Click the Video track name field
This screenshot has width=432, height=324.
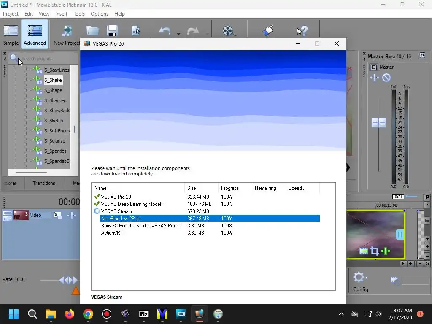[40, 215]
